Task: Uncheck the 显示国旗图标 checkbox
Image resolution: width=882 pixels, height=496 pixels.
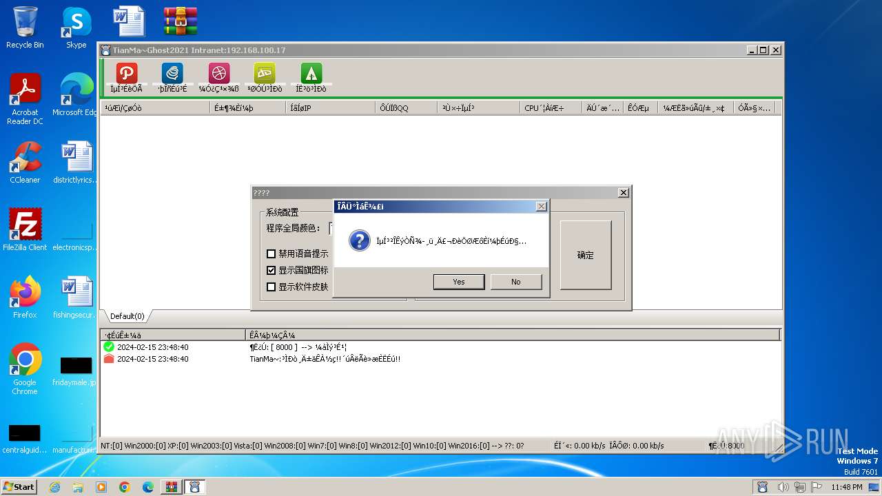Action: 271,271
